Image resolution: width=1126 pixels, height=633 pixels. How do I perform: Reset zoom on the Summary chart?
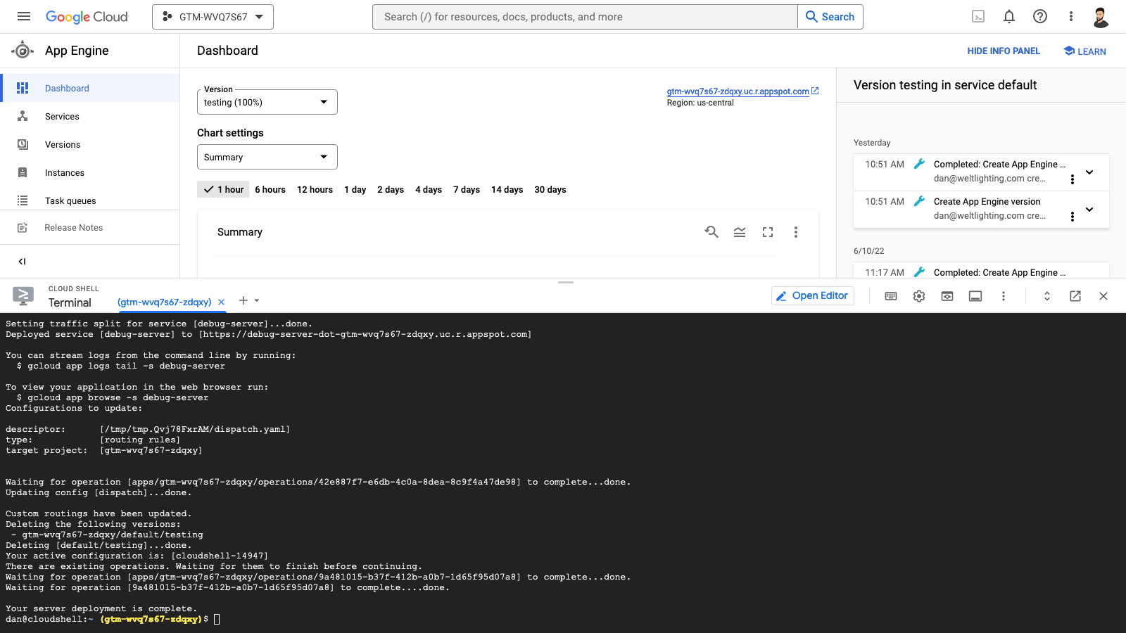coord(711,232)
